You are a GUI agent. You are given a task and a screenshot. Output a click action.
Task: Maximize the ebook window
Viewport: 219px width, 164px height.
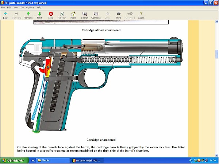[x=211, y=3]
